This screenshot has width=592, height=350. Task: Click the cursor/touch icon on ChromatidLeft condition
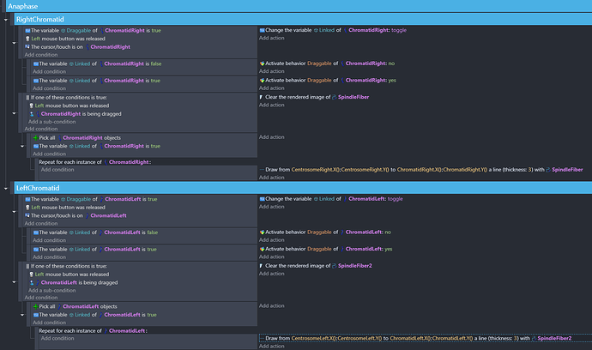[27, 214]
